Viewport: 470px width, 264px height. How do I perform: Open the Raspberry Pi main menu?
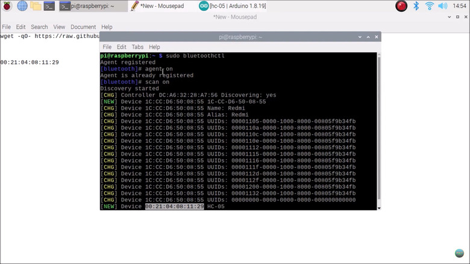[7, 6]
